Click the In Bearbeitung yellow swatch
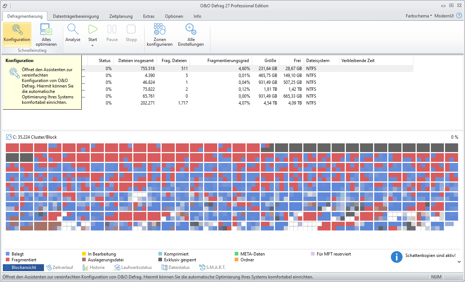The width and height of the screenshot is (465, 282). 84,254
